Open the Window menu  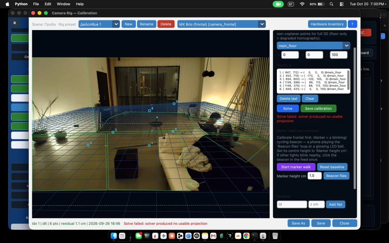coord(64,4)
